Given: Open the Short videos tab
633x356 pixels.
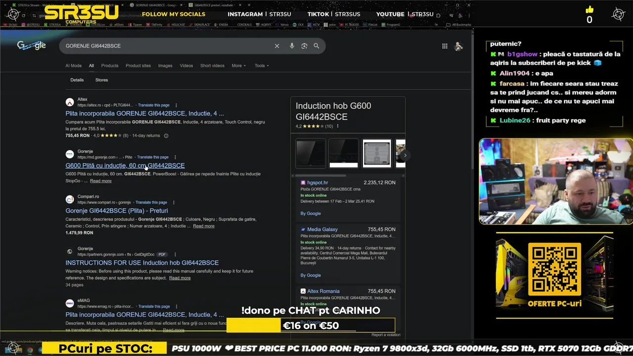Looking at the screenshot, I should tap(212, 66).
